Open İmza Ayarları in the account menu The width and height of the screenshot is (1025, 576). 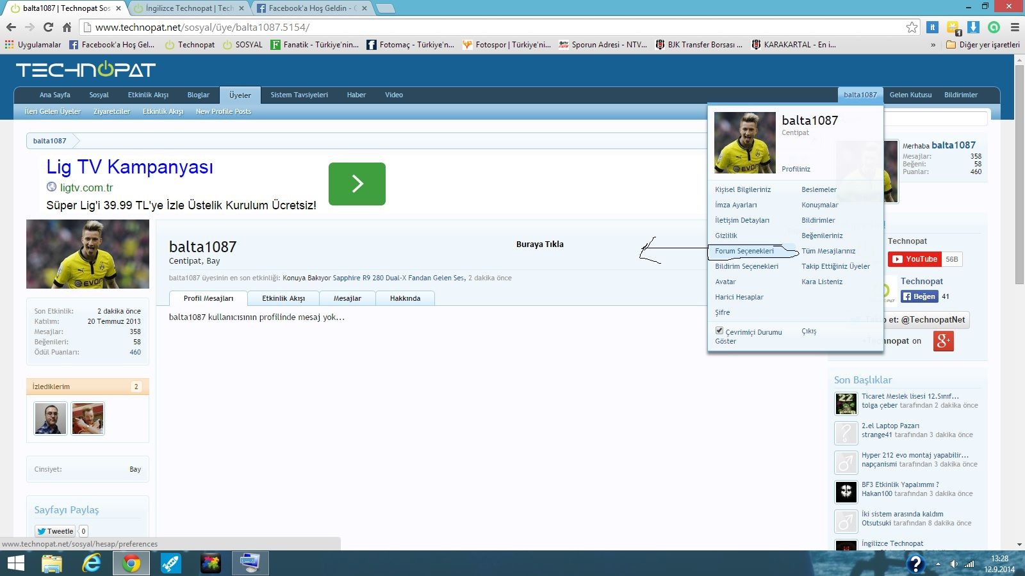click(x=736, y=205)
